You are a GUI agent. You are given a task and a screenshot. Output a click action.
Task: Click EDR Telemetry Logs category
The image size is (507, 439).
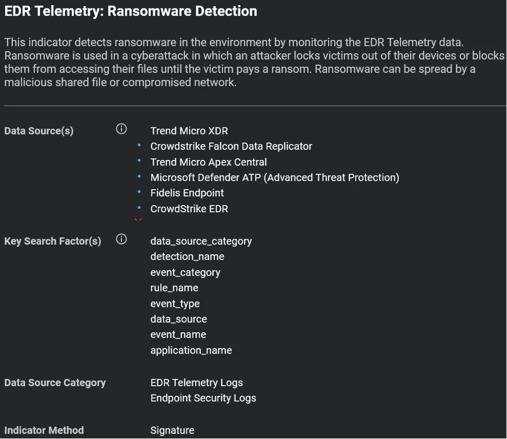tap(197, 383)
